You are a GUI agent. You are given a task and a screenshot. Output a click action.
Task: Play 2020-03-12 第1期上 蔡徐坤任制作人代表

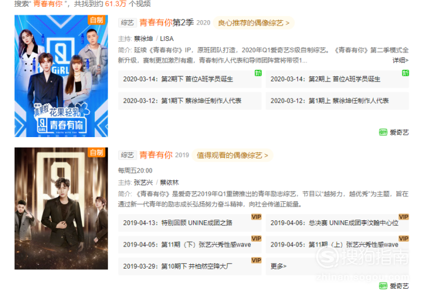click(x=337, y=101)
